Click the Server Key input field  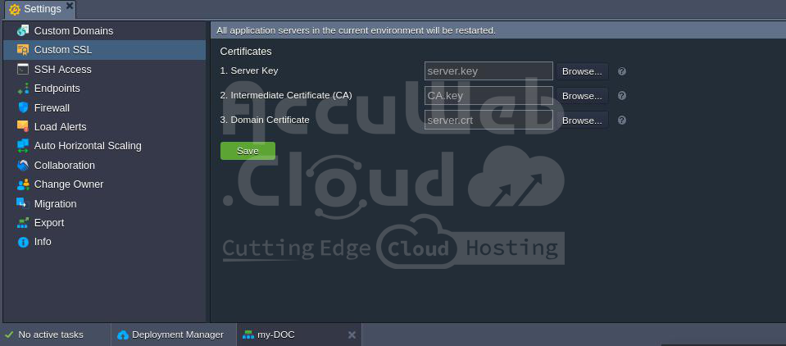(x=488, y=71)
